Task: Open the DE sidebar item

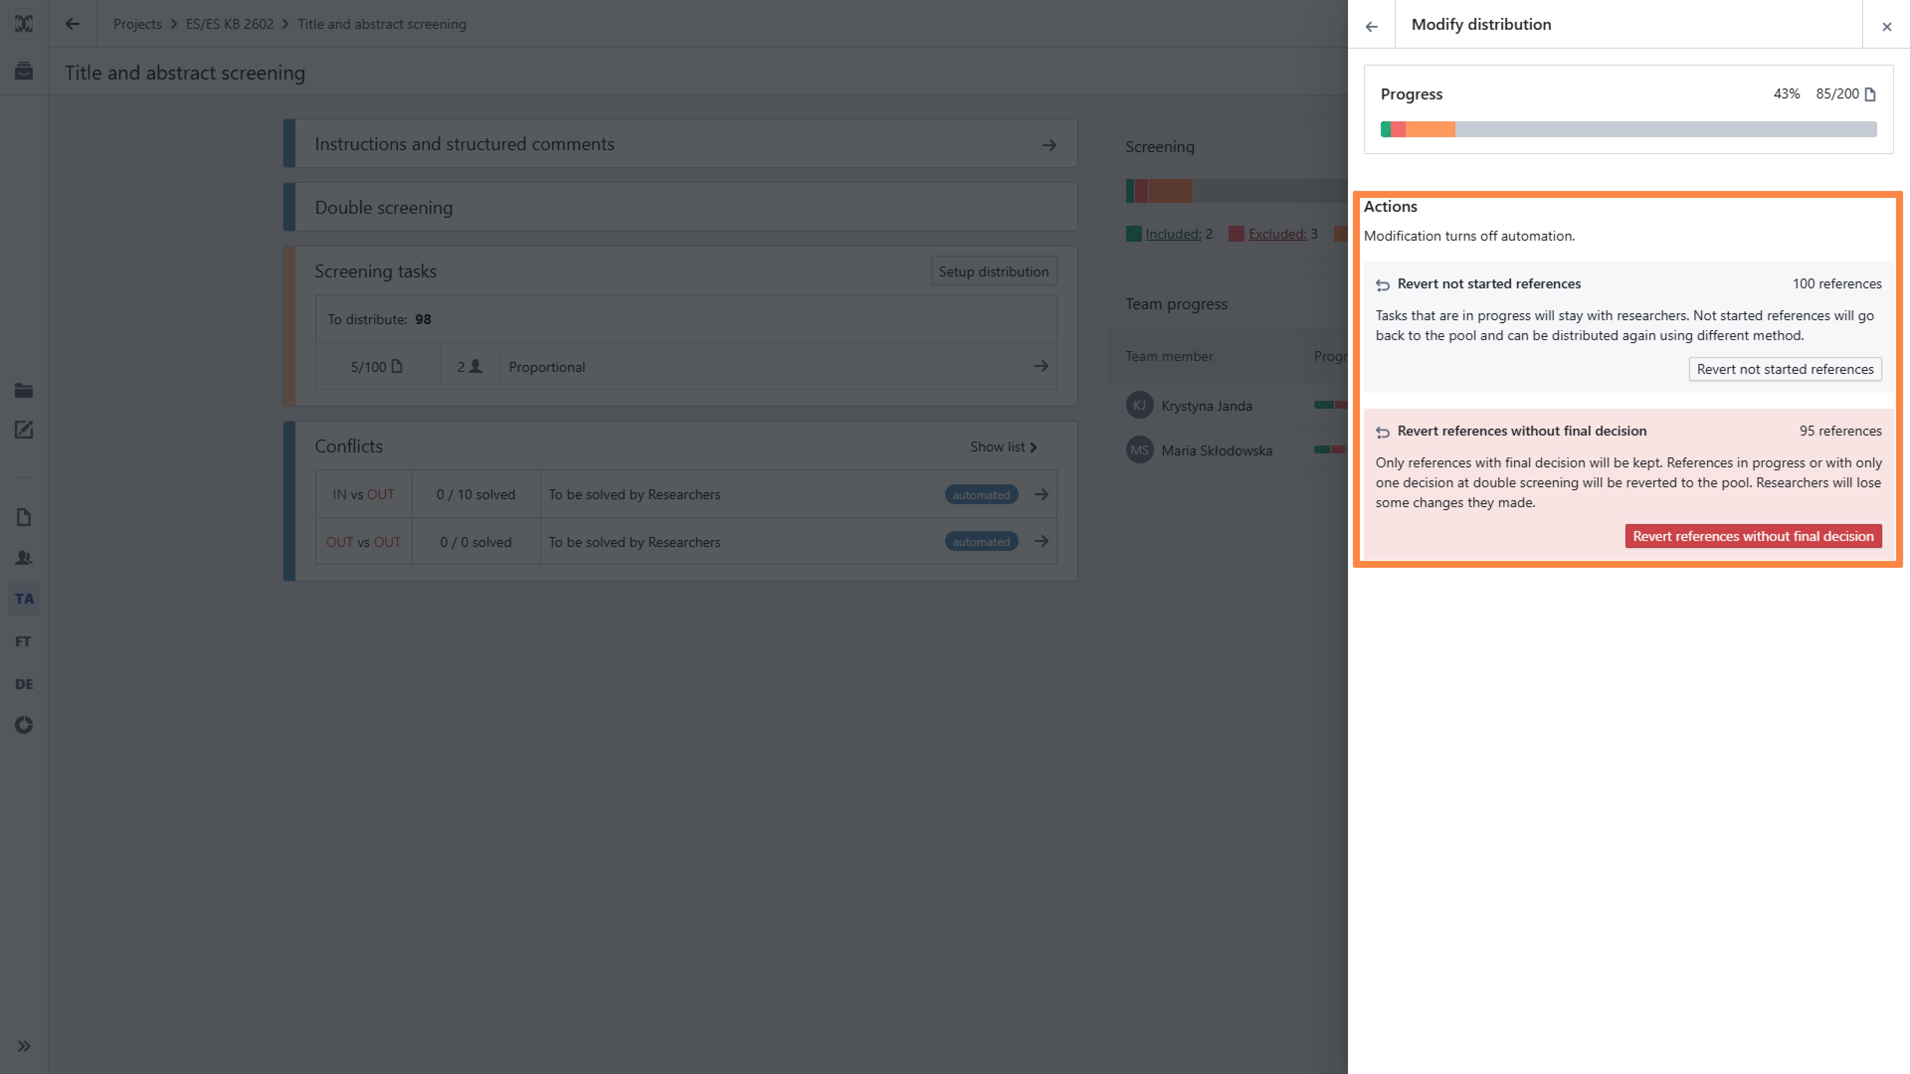Action: tap(24, 683)
